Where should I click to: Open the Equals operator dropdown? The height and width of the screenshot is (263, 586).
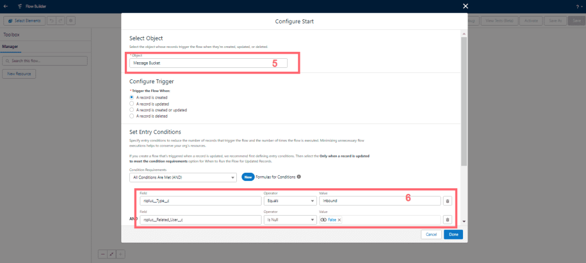click(289, 201)
